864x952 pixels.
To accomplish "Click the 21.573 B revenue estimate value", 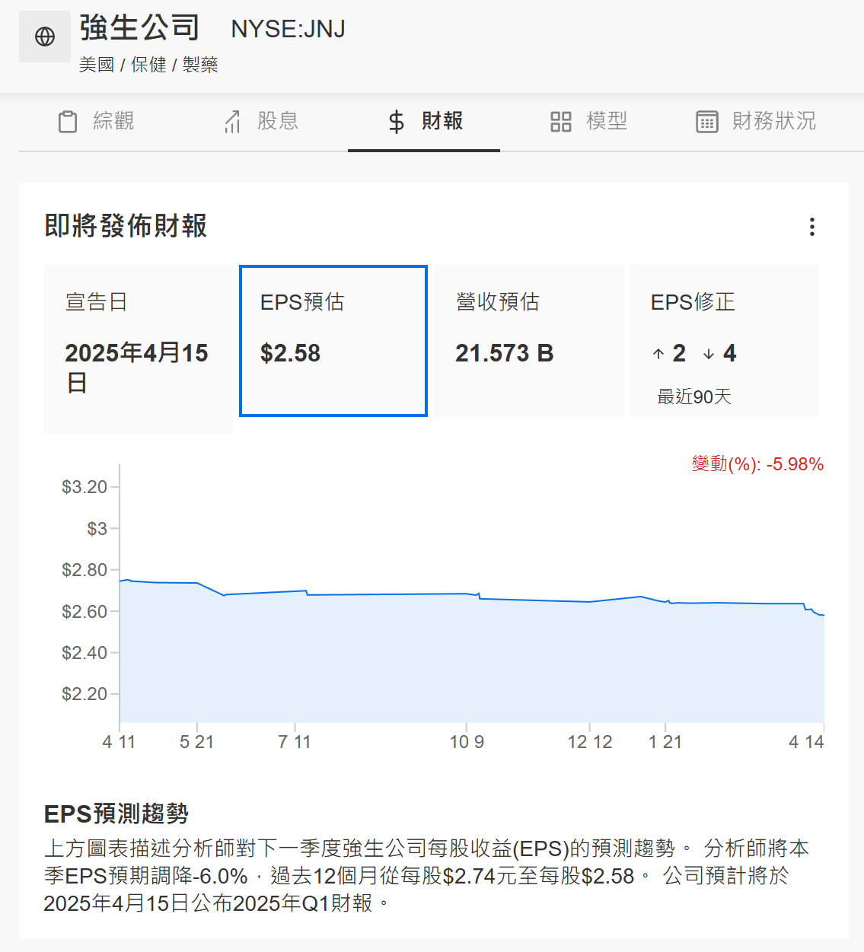I will [x=504, y=353].
